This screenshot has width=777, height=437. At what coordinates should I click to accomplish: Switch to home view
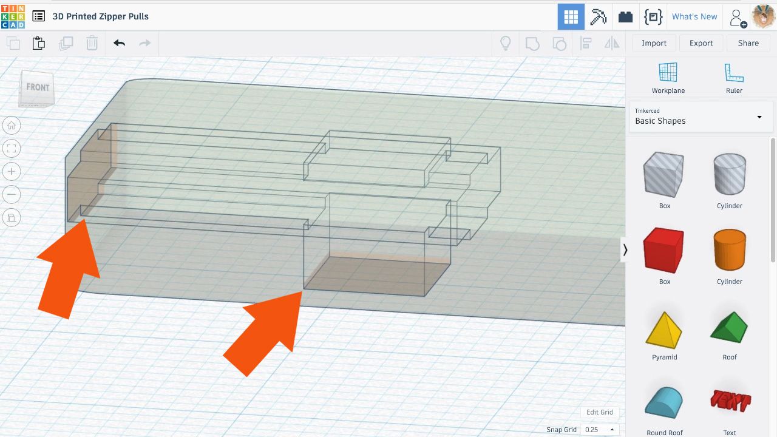[x=11, y=125]
